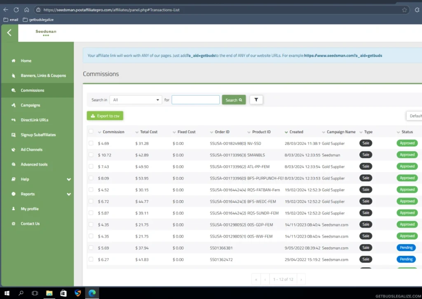Open the Default view dropdown
This screenshot has width=422, height=299.
(x=414, y=116)
